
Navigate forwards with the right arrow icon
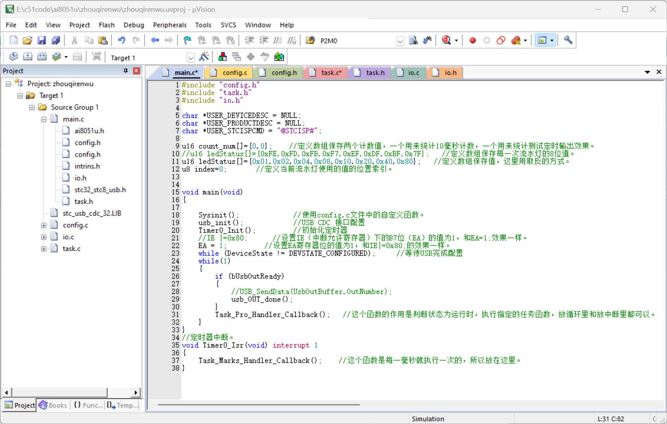(x=169, y=40)
